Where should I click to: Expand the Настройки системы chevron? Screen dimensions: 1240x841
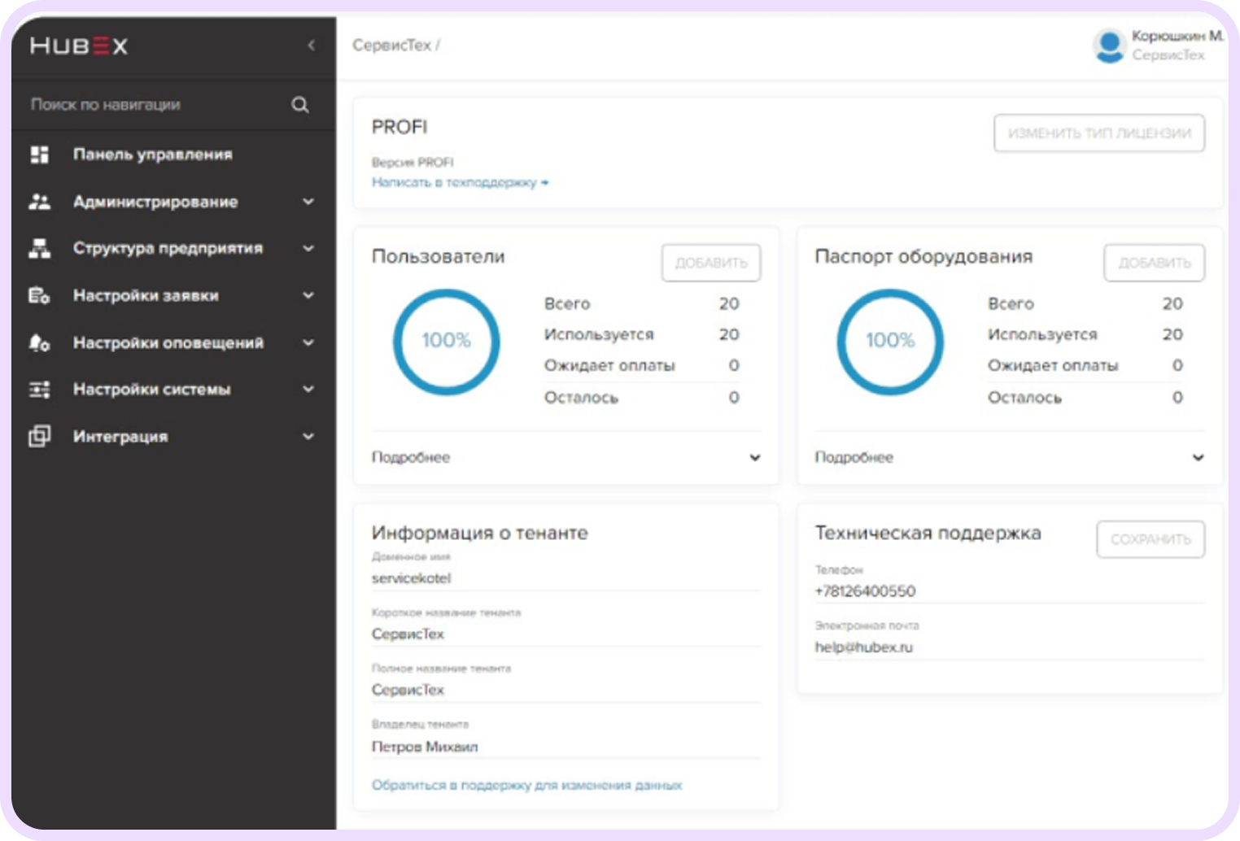coord(308,390)
